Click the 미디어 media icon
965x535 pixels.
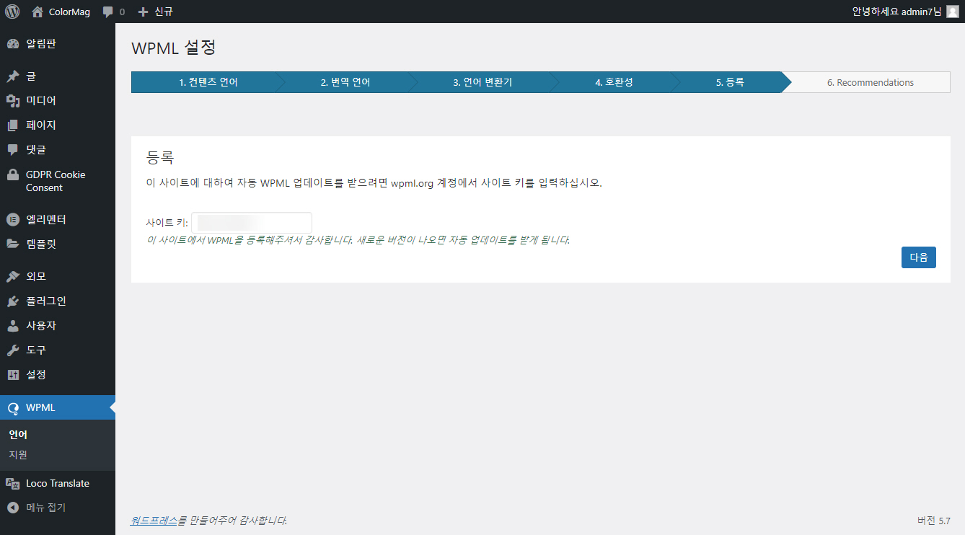pyautogui.click(x=13, y=101)
